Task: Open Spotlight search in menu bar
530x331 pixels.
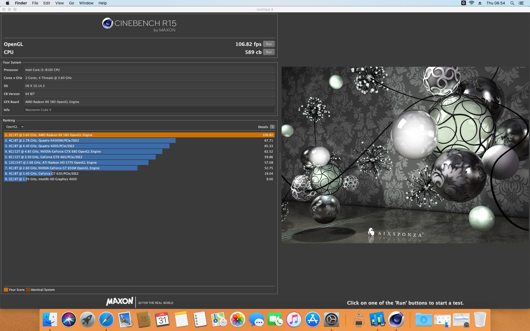Action: point(512,3)
